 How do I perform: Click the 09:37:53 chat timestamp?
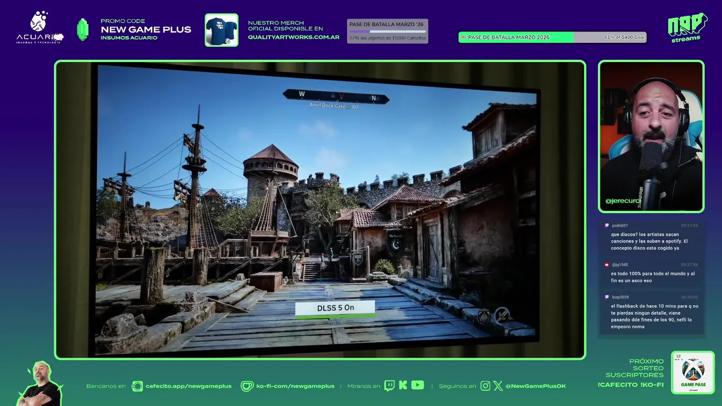point(689,226)
